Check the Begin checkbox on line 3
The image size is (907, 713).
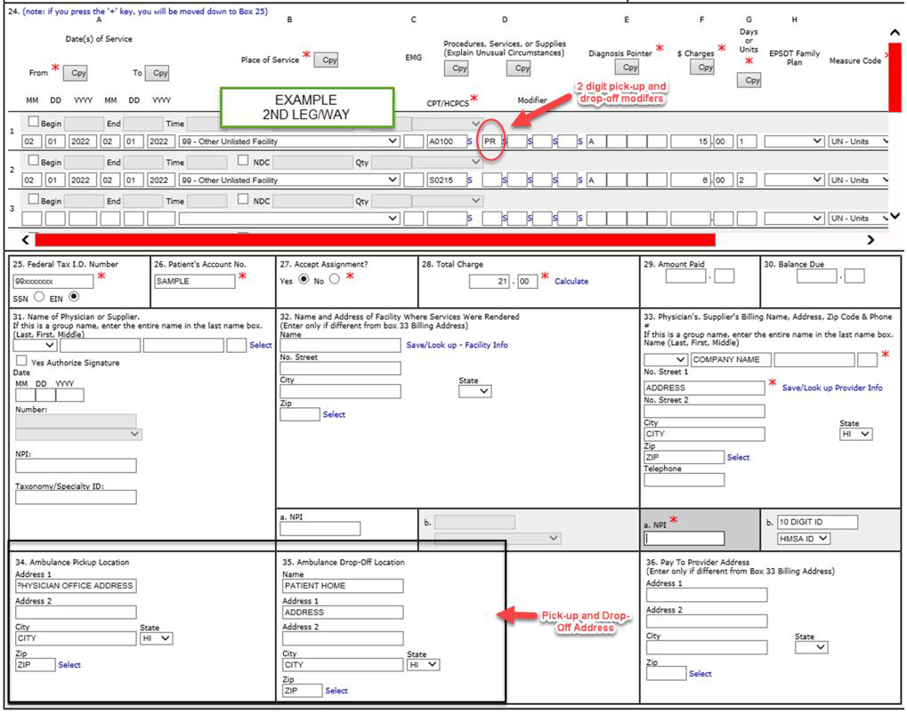[34, 199]
